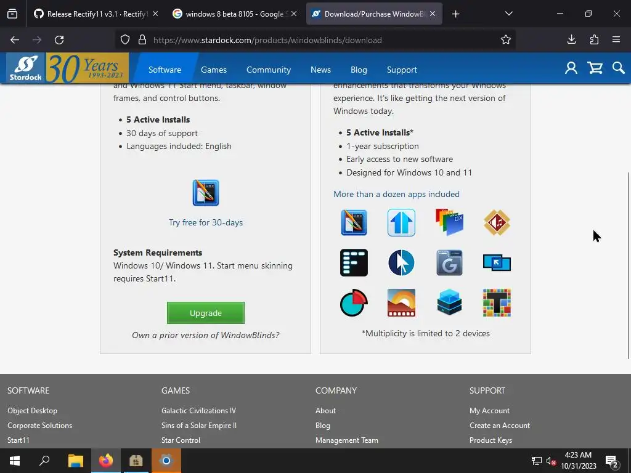
Task: Open the notification center icon
Action: click(x=612, y=461)
